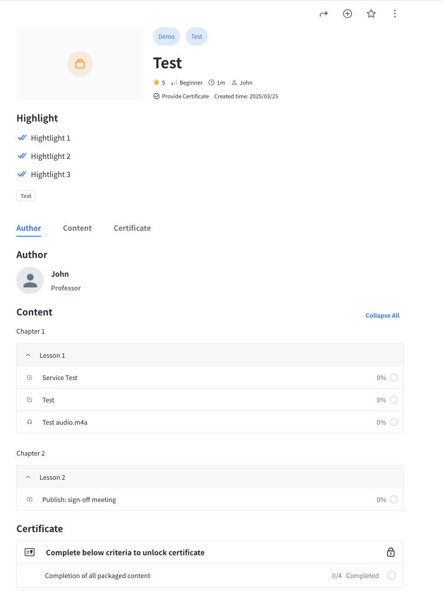Click the lock icon on certificate panel

point(391,552)
